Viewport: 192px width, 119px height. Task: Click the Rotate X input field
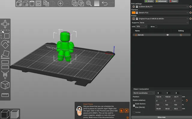click(159, 101)
